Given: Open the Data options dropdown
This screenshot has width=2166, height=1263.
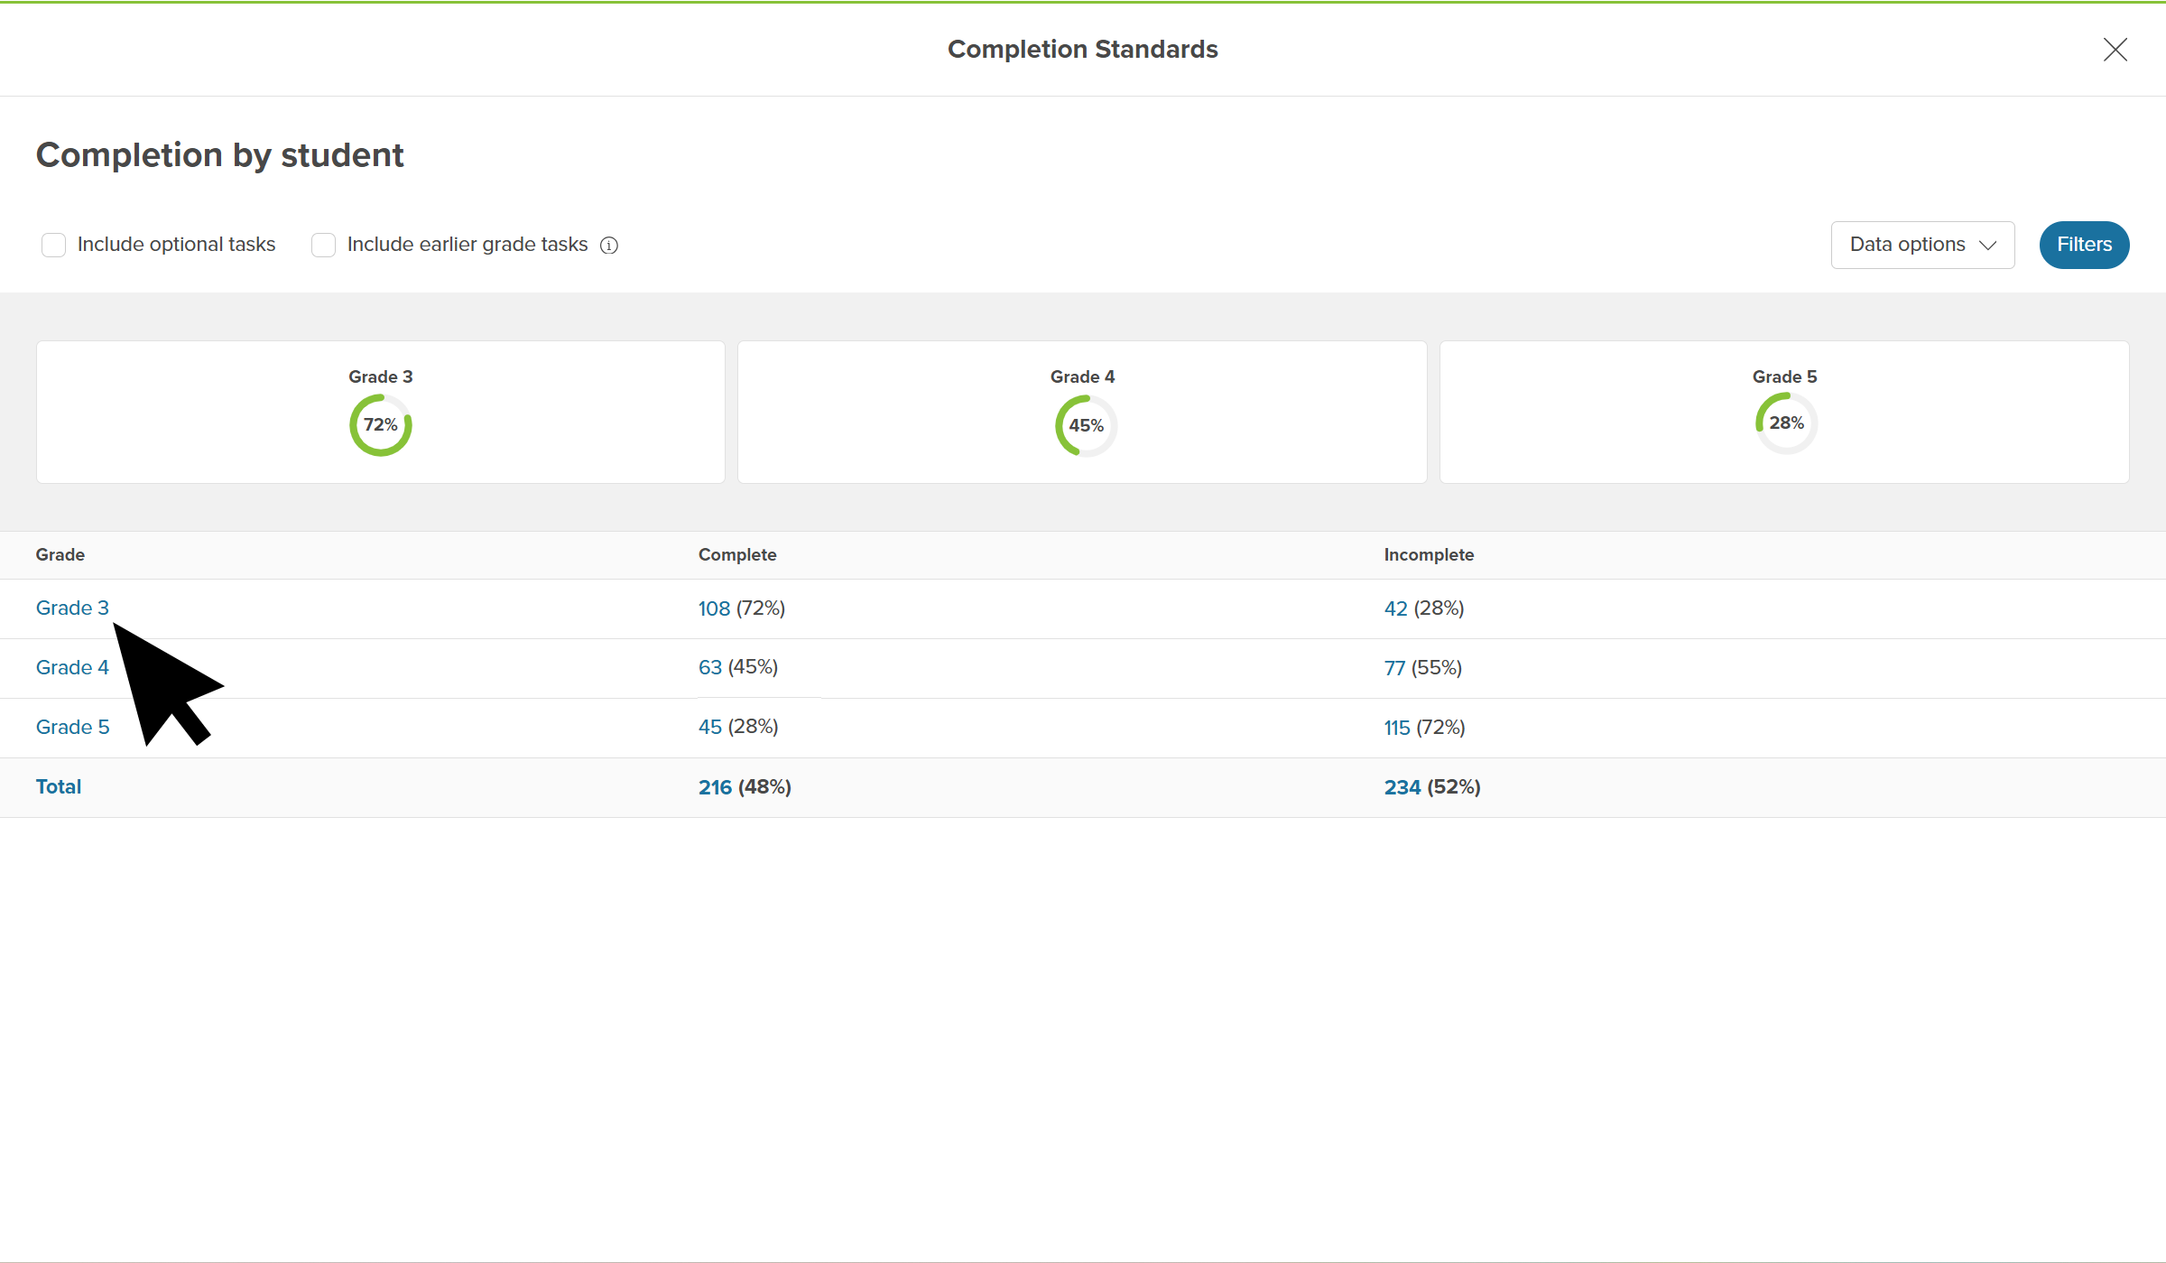Looking at the screenshot, I should tap(1922, 245).
